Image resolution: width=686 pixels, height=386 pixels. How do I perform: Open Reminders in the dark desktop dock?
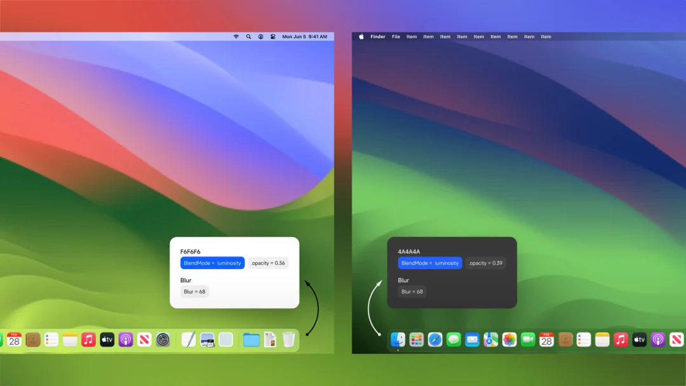(584, 340)
